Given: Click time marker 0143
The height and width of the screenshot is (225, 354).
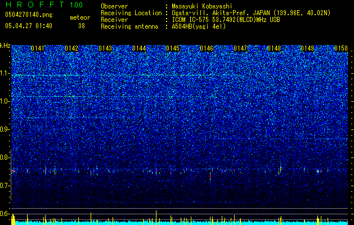Looking at the screenshot, I should click(x=105, y=48).
